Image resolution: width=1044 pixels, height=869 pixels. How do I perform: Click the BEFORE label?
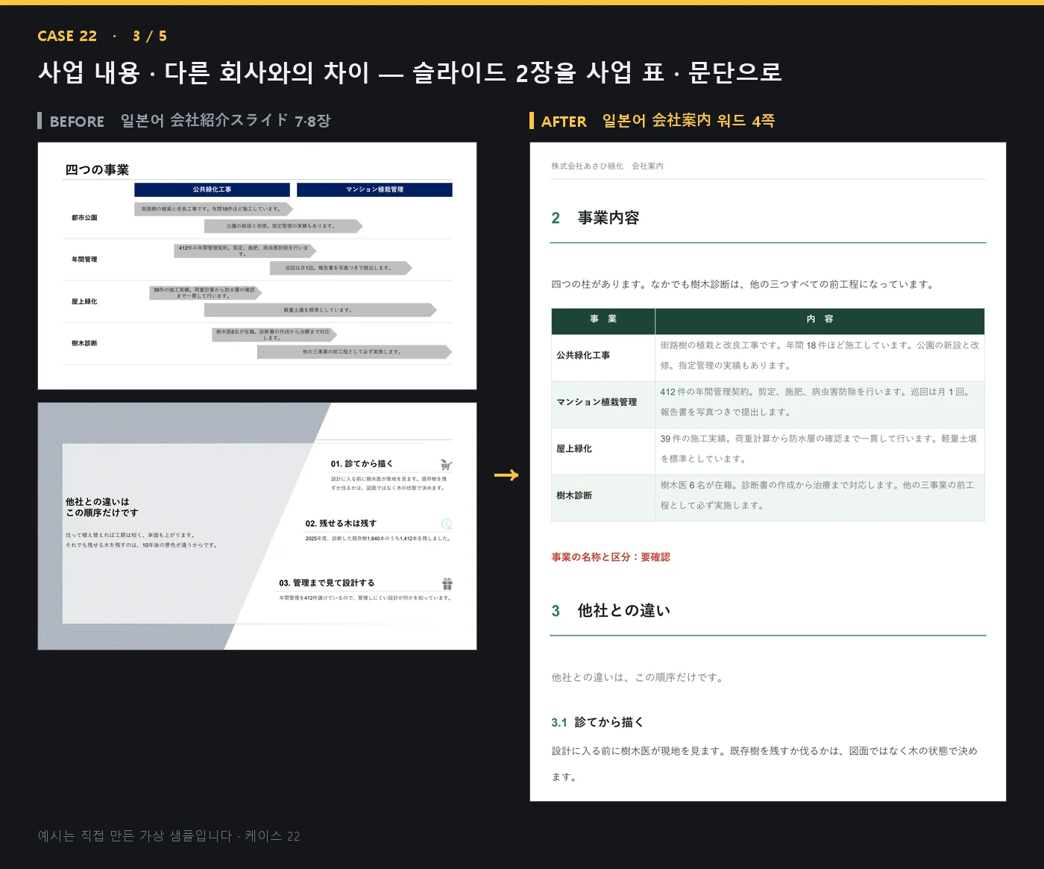tap(77, 121)
